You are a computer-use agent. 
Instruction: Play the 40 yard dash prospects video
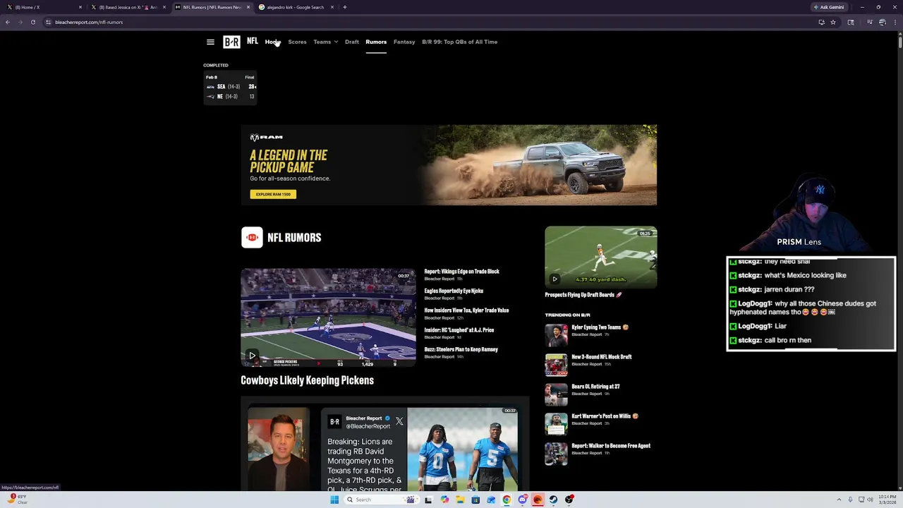(x=554, y=279)
